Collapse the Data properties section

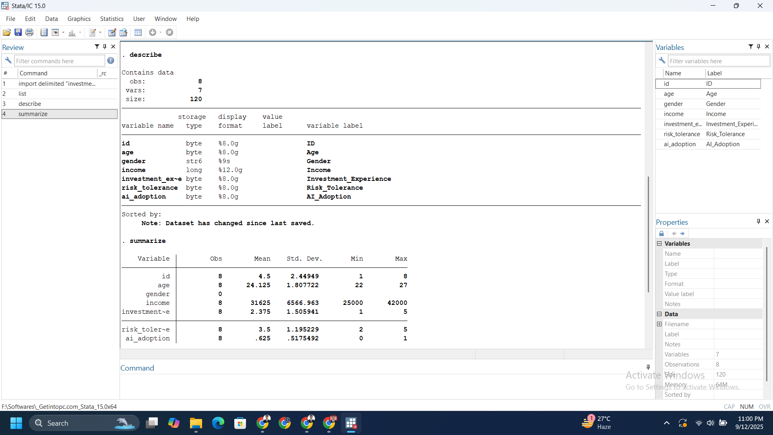point(659,314)
